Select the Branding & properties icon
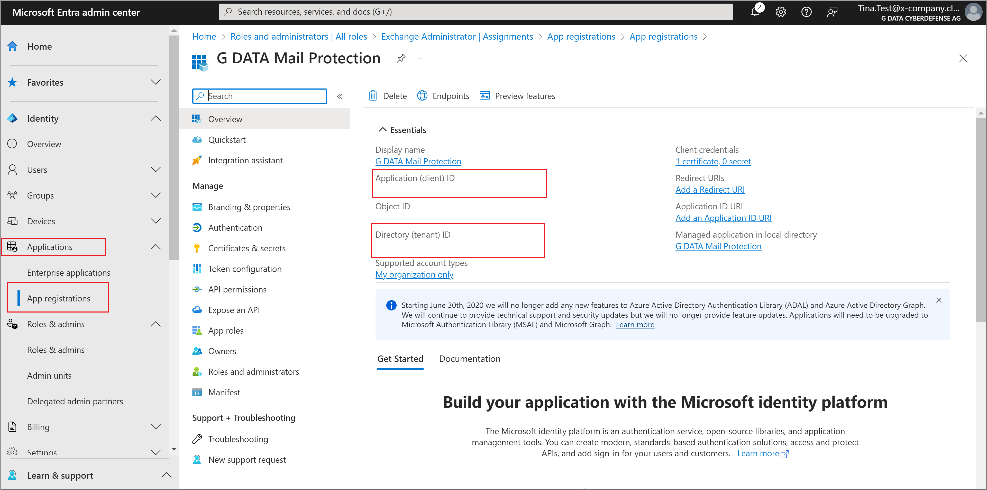This screenshot has height=490, width=987. [198, 207]
